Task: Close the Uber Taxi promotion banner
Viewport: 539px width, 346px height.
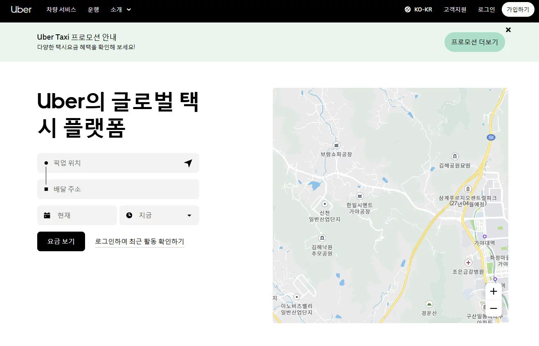Action: click(x=508, y=30)
